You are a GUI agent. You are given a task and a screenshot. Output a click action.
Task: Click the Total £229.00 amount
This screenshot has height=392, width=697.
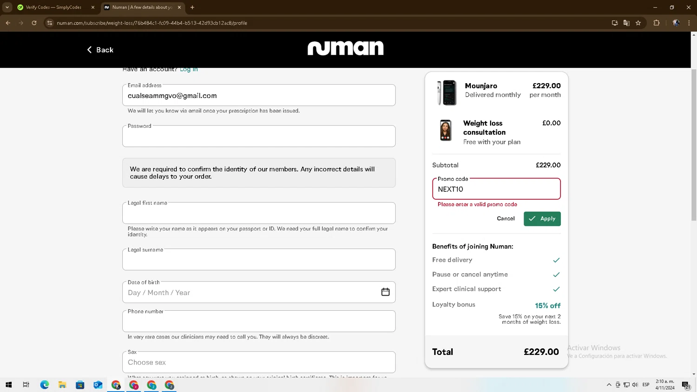coord(541,352)
